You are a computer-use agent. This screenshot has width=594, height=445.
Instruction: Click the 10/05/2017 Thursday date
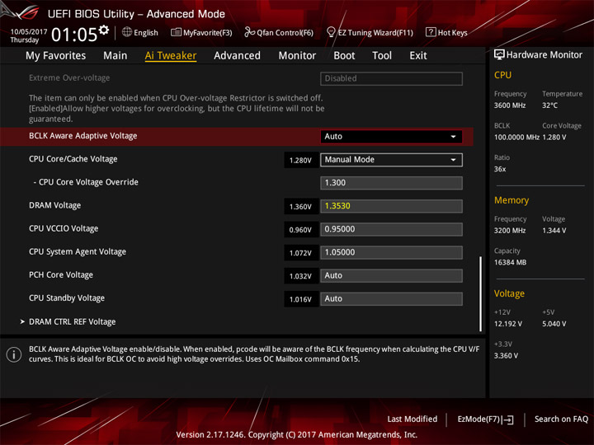[x=28, y=35]
